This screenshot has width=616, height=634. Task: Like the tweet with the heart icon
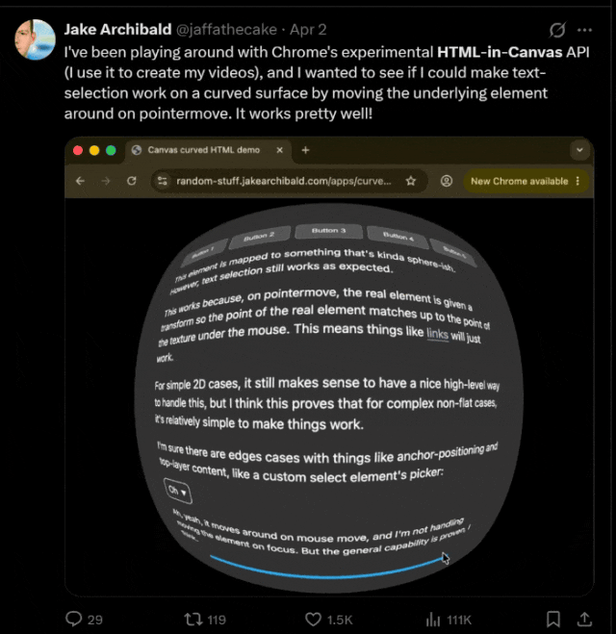313,619
